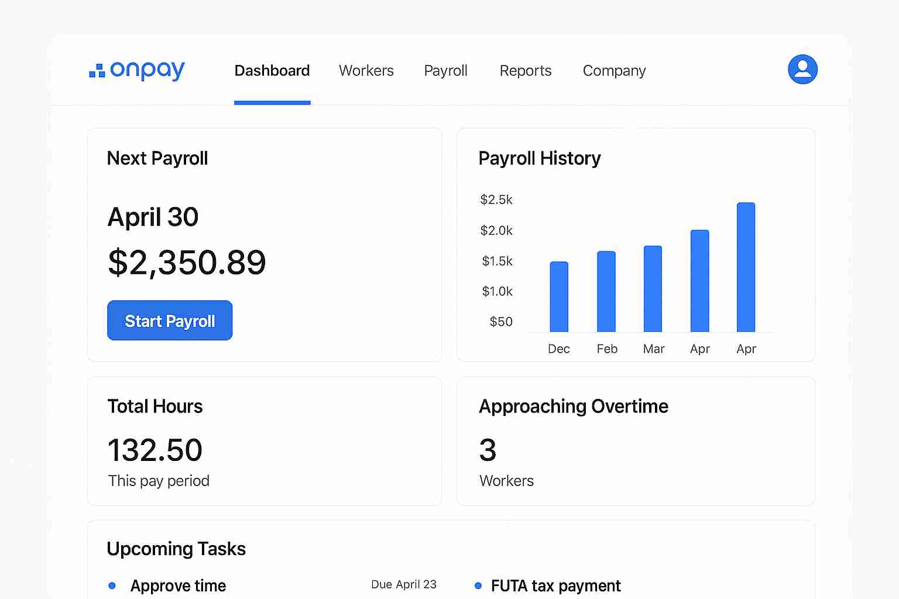Open the user profile avatar
This screenshot has width=899, height=599.
(802, 69)
